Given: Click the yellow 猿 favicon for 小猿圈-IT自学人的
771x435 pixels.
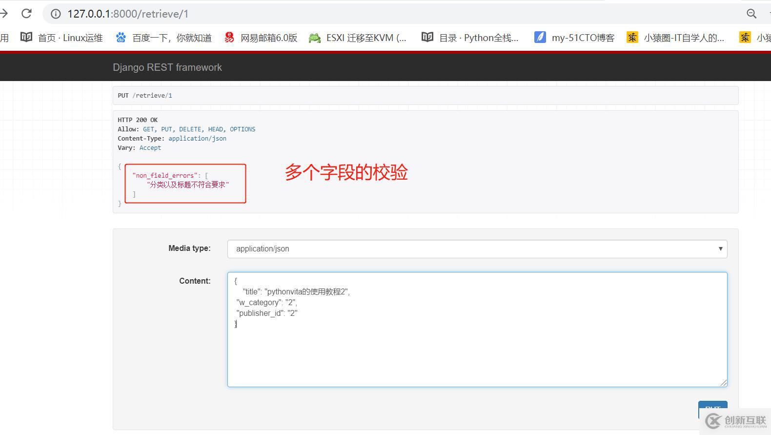Looking at the screenshot, I should (x=632, y=37).
